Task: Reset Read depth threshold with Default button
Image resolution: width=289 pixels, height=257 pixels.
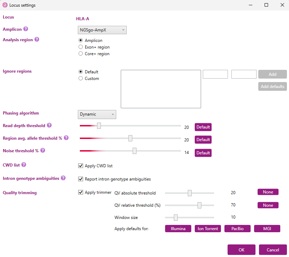Action: click(x=203, y=127)
